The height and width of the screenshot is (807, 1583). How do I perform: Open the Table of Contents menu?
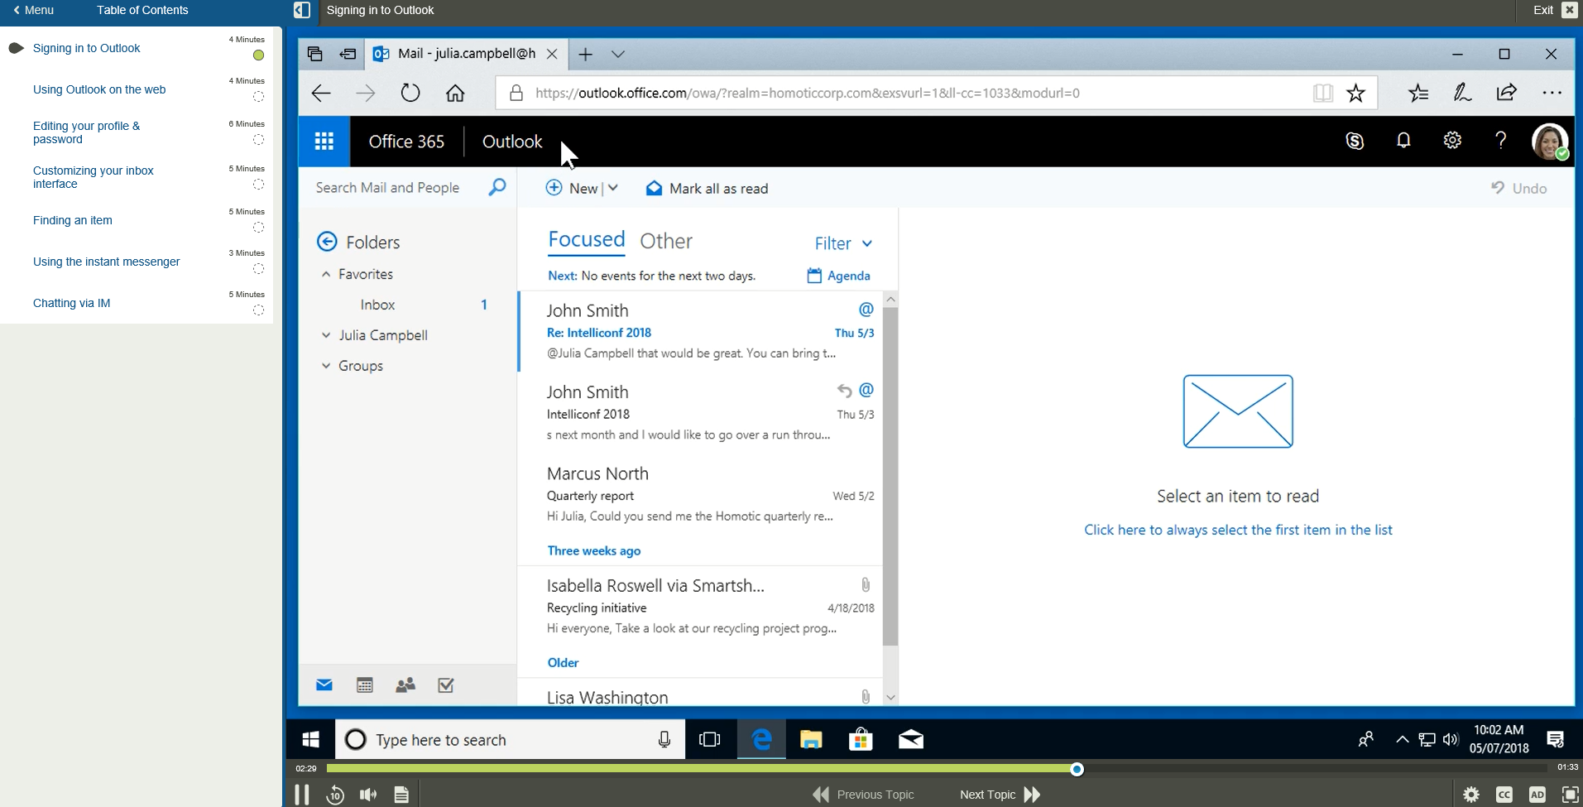coord(142,10)
